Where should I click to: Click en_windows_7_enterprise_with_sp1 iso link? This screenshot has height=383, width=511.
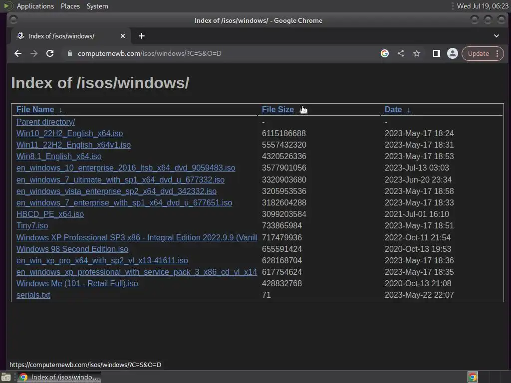click(124, 202)
